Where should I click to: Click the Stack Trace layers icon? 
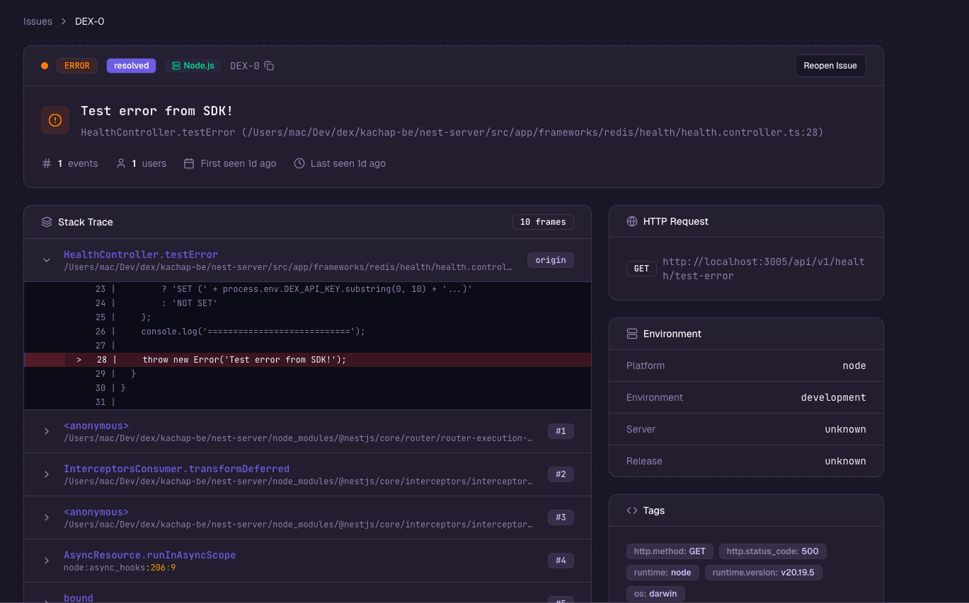pos(47,222)
